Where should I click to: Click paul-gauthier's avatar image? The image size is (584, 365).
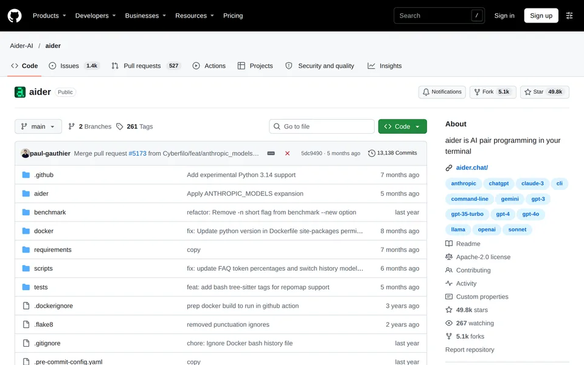tap(26, 153)
